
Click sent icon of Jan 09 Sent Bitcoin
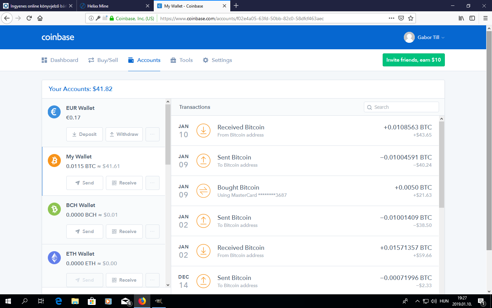(203, 161)
